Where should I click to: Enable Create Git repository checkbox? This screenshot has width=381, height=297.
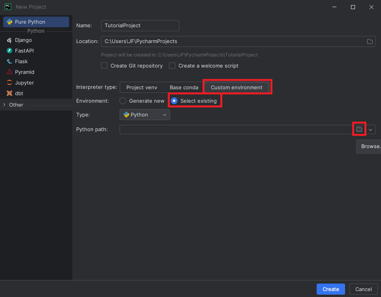104,66
